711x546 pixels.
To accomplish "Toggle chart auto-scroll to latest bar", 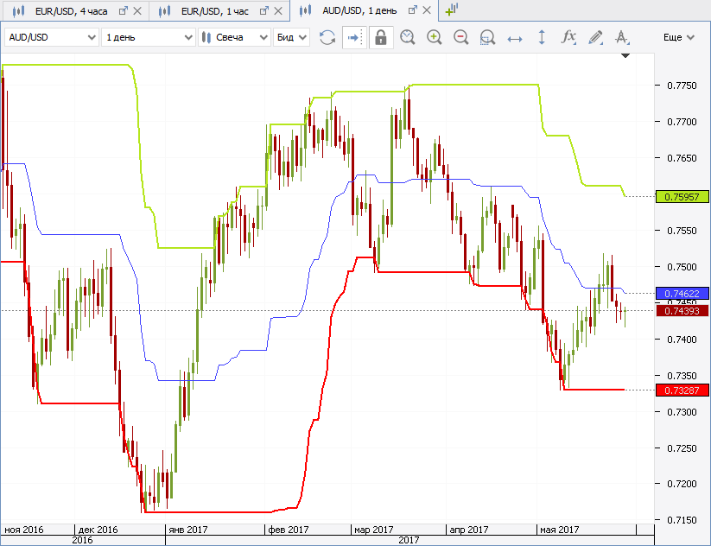I will point(354,37).
